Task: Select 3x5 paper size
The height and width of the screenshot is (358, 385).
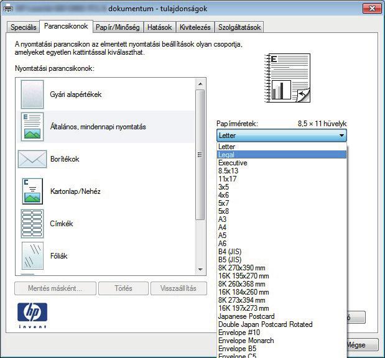Action: point(281,187)
